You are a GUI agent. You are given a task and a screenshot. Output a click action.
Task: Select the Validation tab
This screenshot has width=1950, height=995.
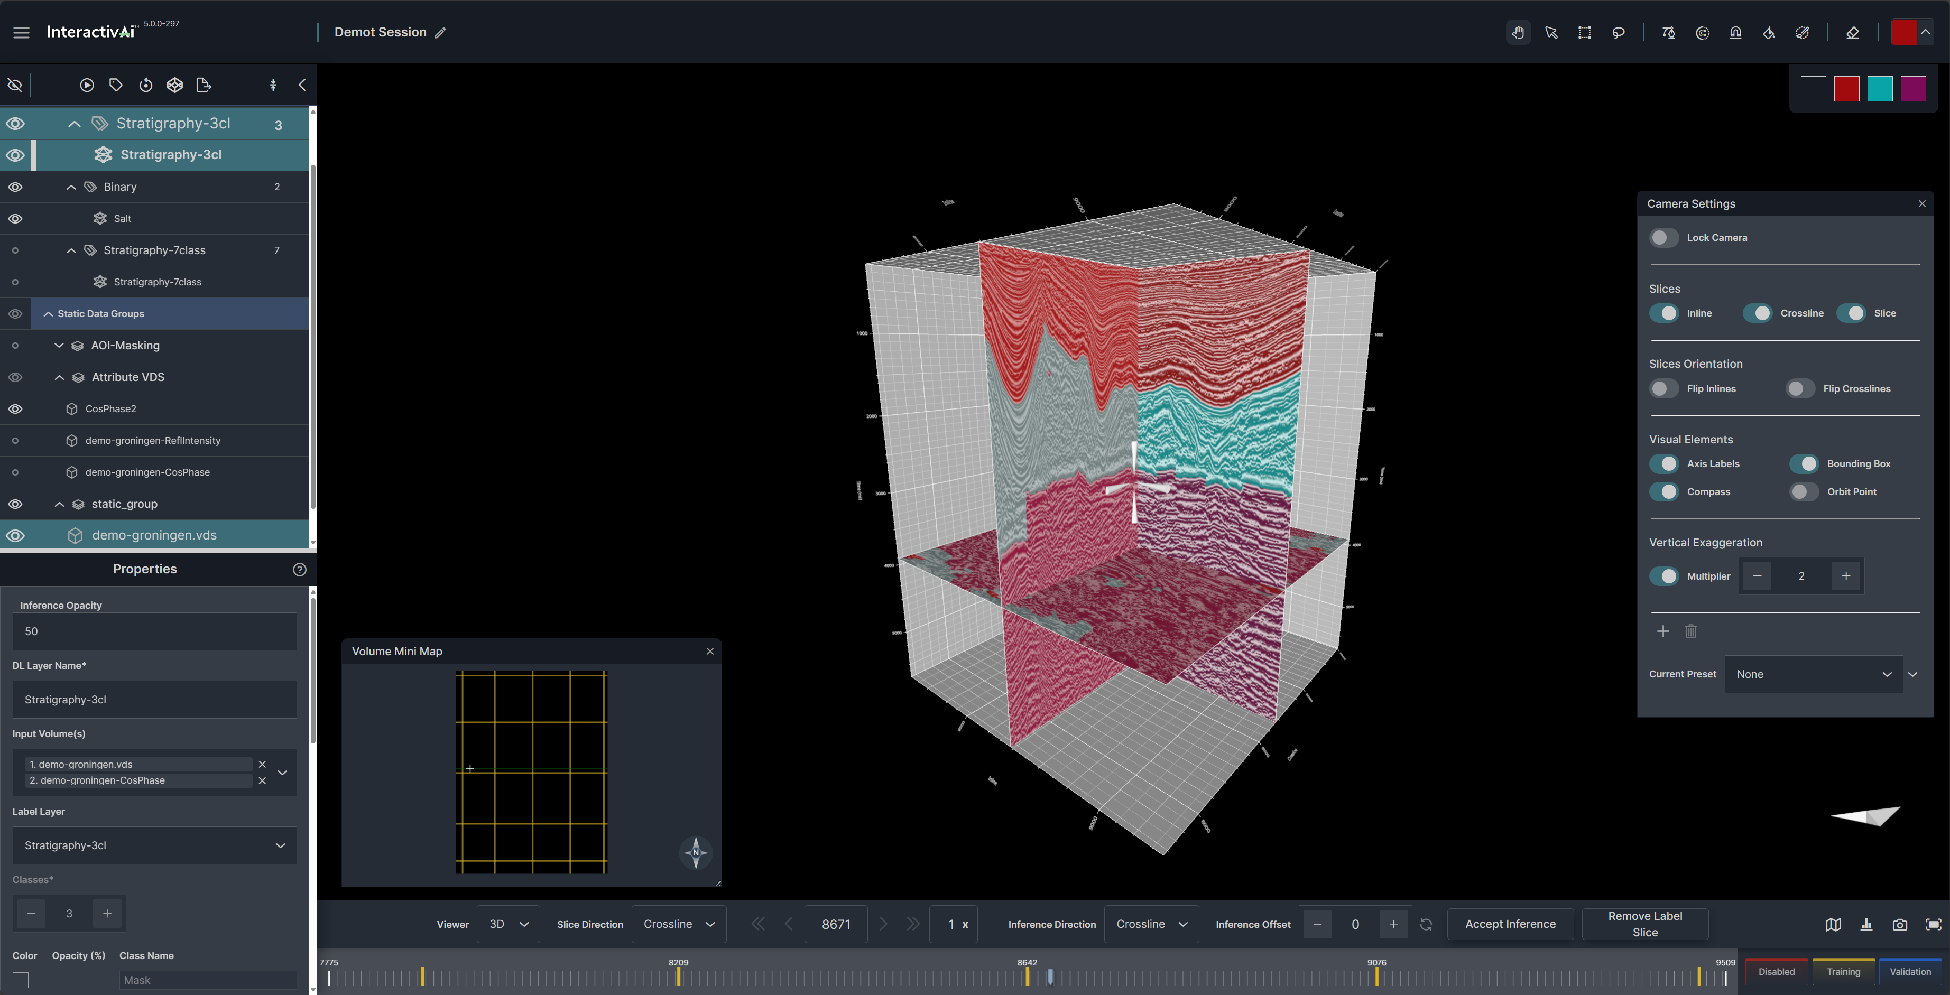pos(1910,972)
